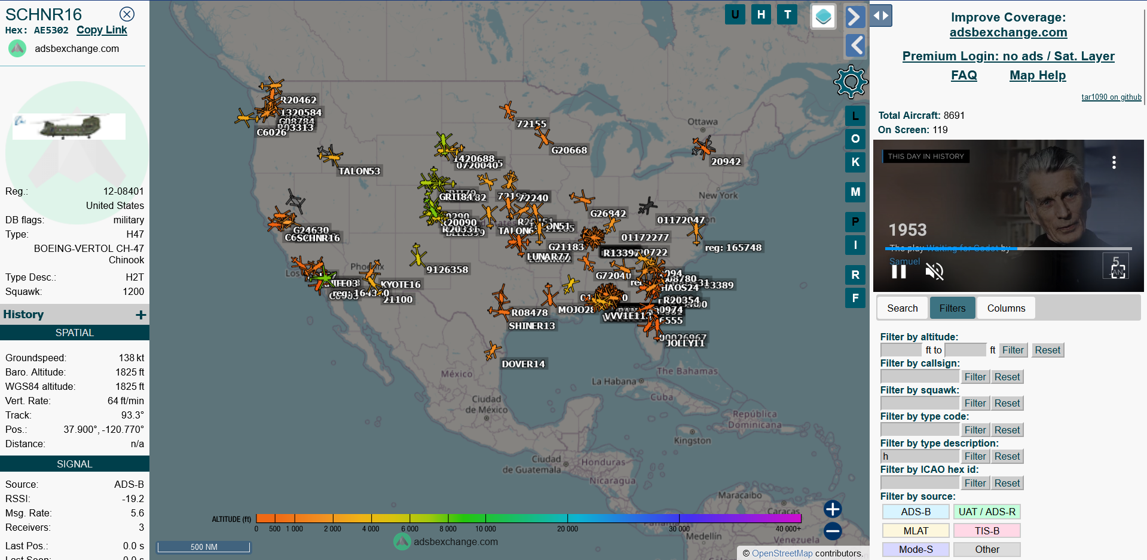This screenshot has width=1147, height=560.
Task: Toggle Other source filter
Action: click(x=987, y=549)
